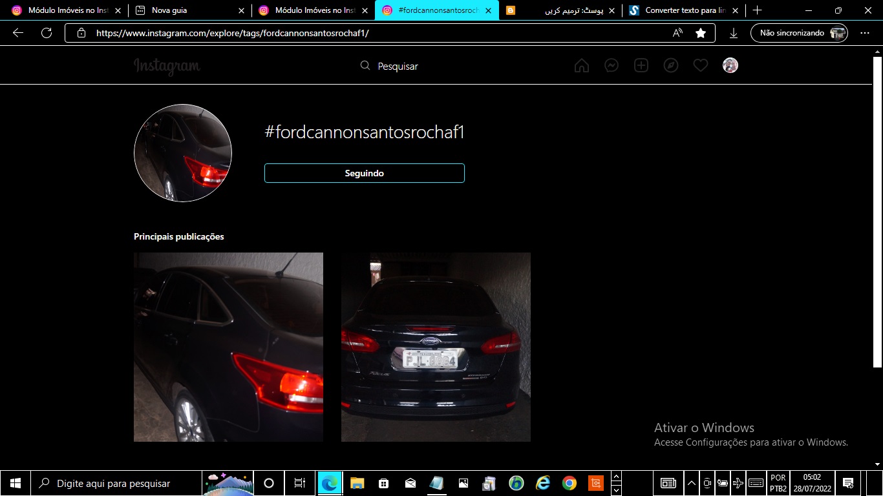Switch to the third tab Módulo Imóveis
The width and height of the screenshot is (883, 496).
(x=314, y=10)
